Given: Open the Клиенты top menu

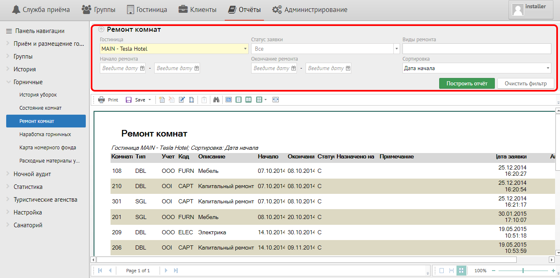Looking at the screenshot, I should point(198,9).
